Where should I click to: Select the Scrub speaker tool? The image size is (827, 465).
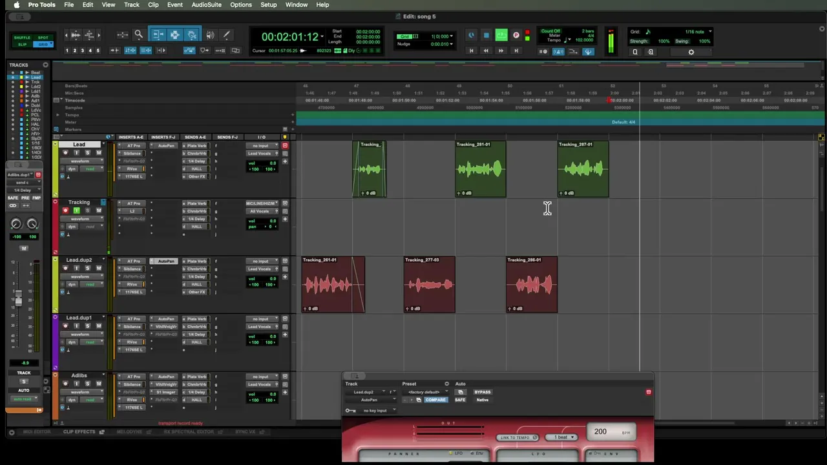[210, 35]
